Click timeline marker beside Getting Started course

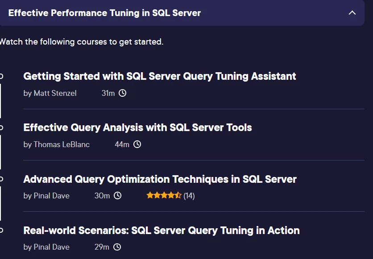(1, 76)
